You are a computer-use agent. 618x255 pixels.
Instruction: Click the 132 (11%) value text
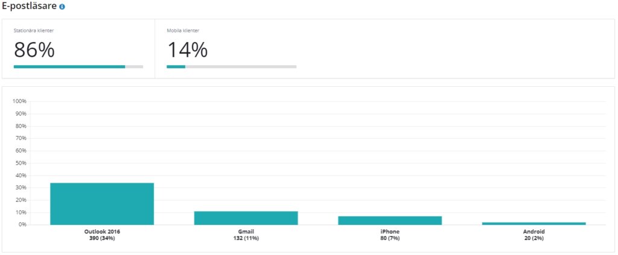tap(246, 238)
